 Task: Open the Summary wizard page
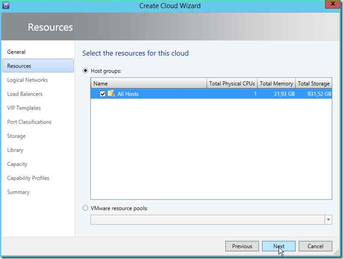[x=18, y=192]
